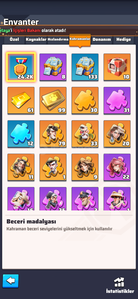Pick the white-bearded hero shard with 33

coord(85,134)
